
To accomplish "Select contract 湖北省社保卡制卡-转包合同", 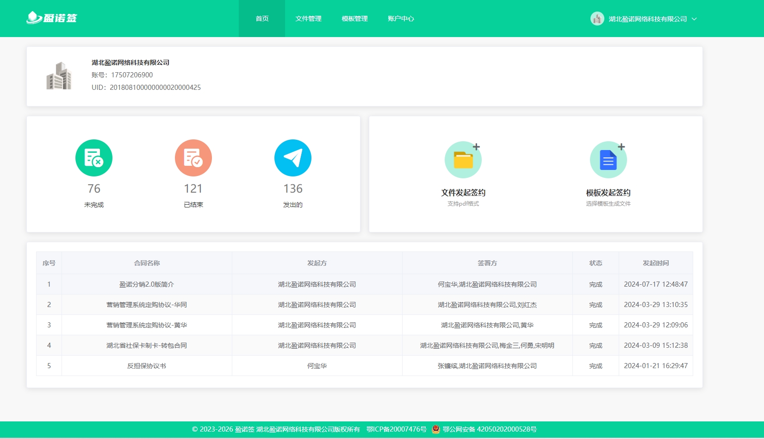I will [146, 345].
